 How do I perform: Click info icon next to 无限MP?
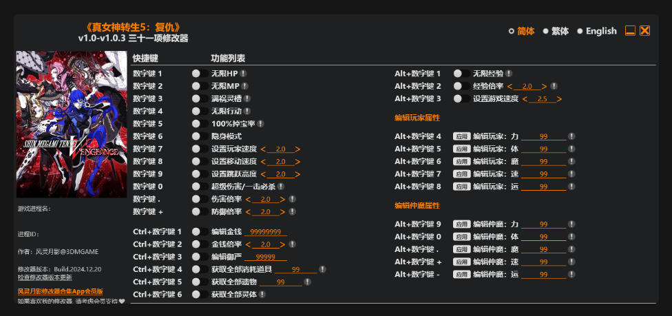pos(244,86)
